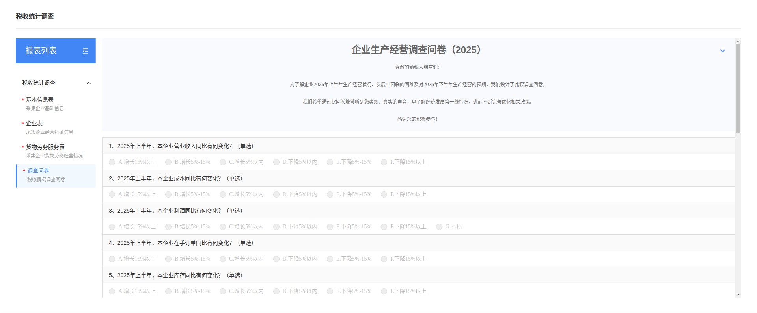Viewport: 757px width, 313px height.
Task: Select C.增长5%以内 for question 1 revenue
Action: (x=223, y=162)
